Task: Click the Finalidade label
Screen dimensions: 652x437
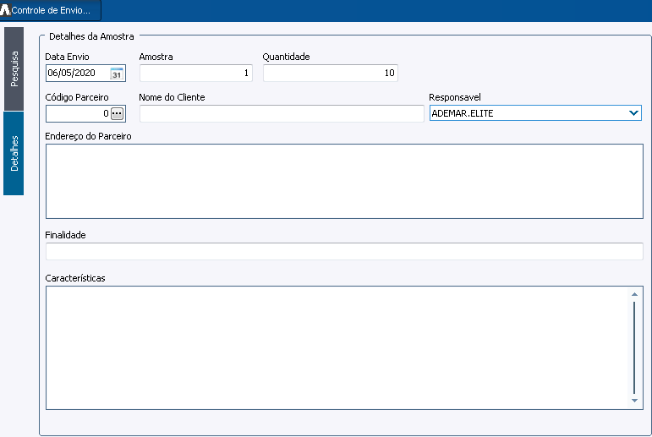Action: [x=65, y=235]
